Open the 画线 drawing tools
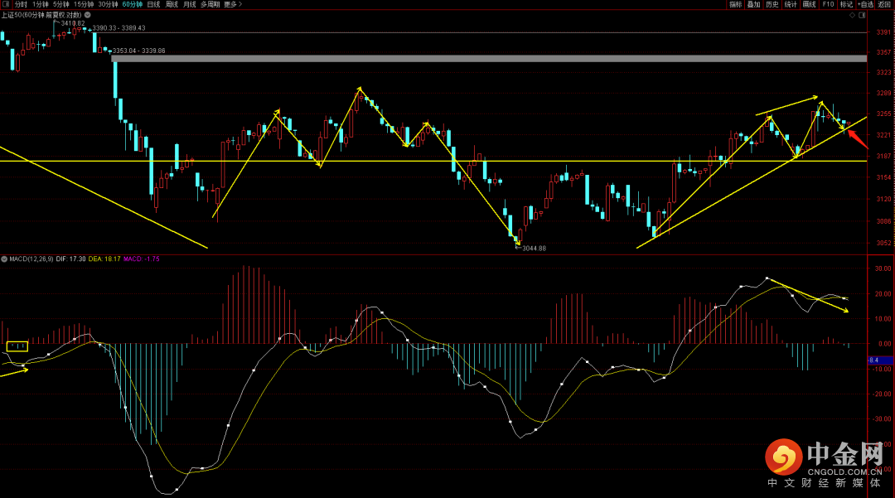Viewport: 895px width, 498px height. (x=809, y=4)
